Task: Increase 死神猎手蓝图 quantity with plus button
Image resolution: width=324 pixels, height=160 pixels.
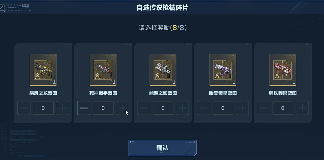Action: click(123, 108)
